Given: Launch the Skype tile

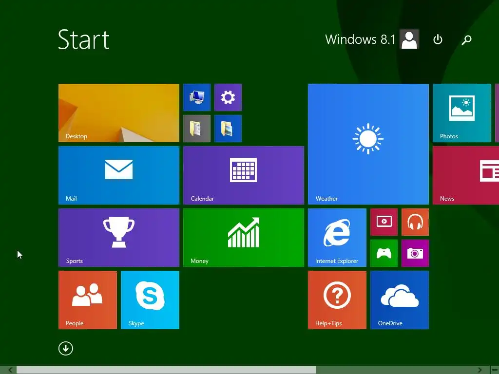Looking at the screenshot, I should click(150, 300).
